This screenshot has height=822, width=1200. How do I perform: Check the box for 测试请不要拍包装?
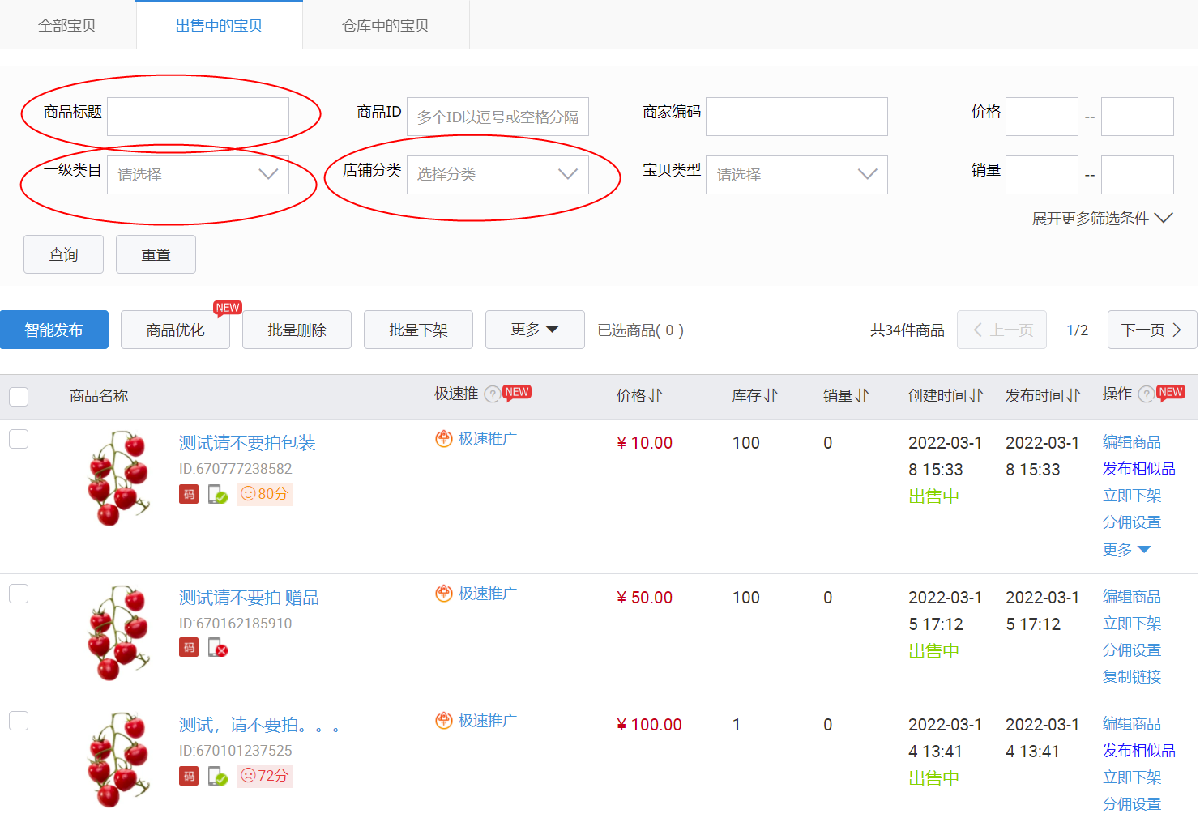pos(19,439)
